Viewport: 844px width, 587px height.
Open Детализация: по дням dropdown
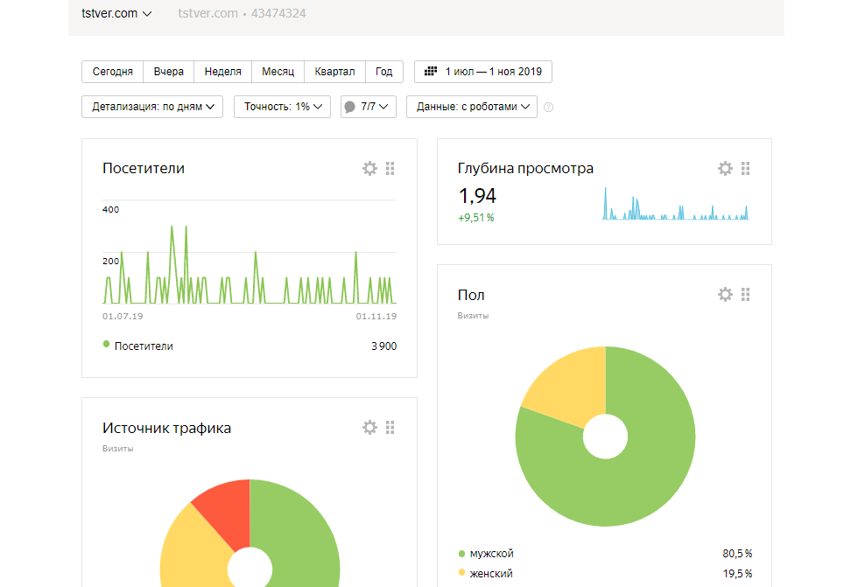152,107
